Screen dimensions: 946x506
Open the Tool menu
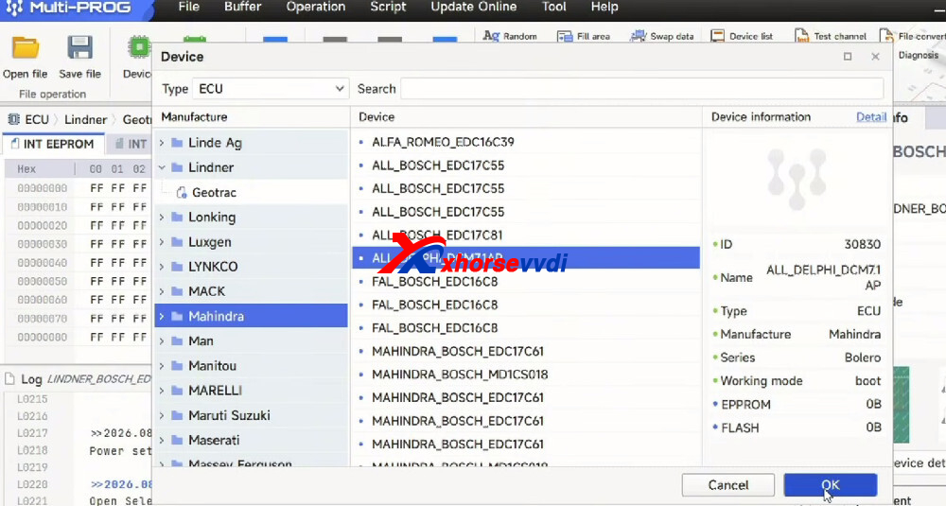pos(553,8)
